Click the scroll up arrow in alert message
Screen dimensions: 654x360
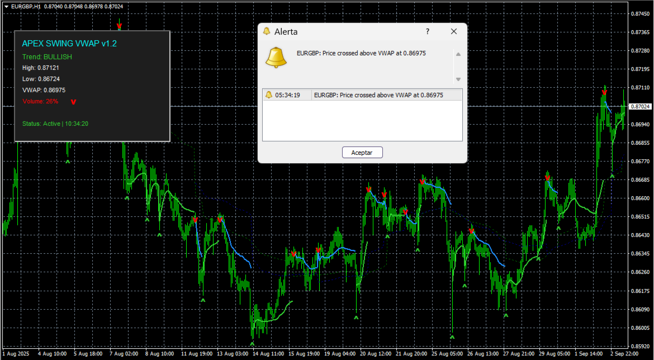click(x=458, y=54)
